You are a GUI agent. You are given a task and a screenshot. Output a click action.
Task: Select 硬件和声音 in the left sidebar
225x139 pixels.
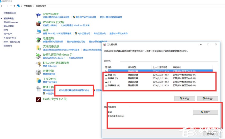(9, 26)
